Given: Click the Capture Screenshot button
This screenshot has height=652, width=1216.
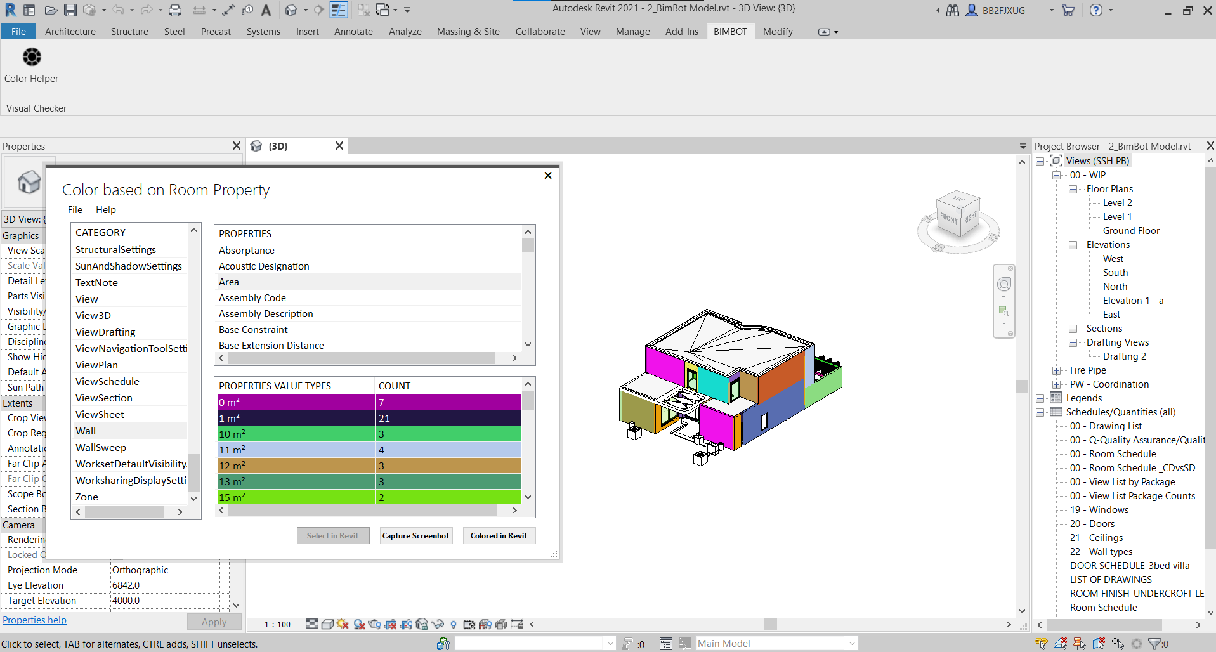Looking at the screenshot, I should [415, 536].
